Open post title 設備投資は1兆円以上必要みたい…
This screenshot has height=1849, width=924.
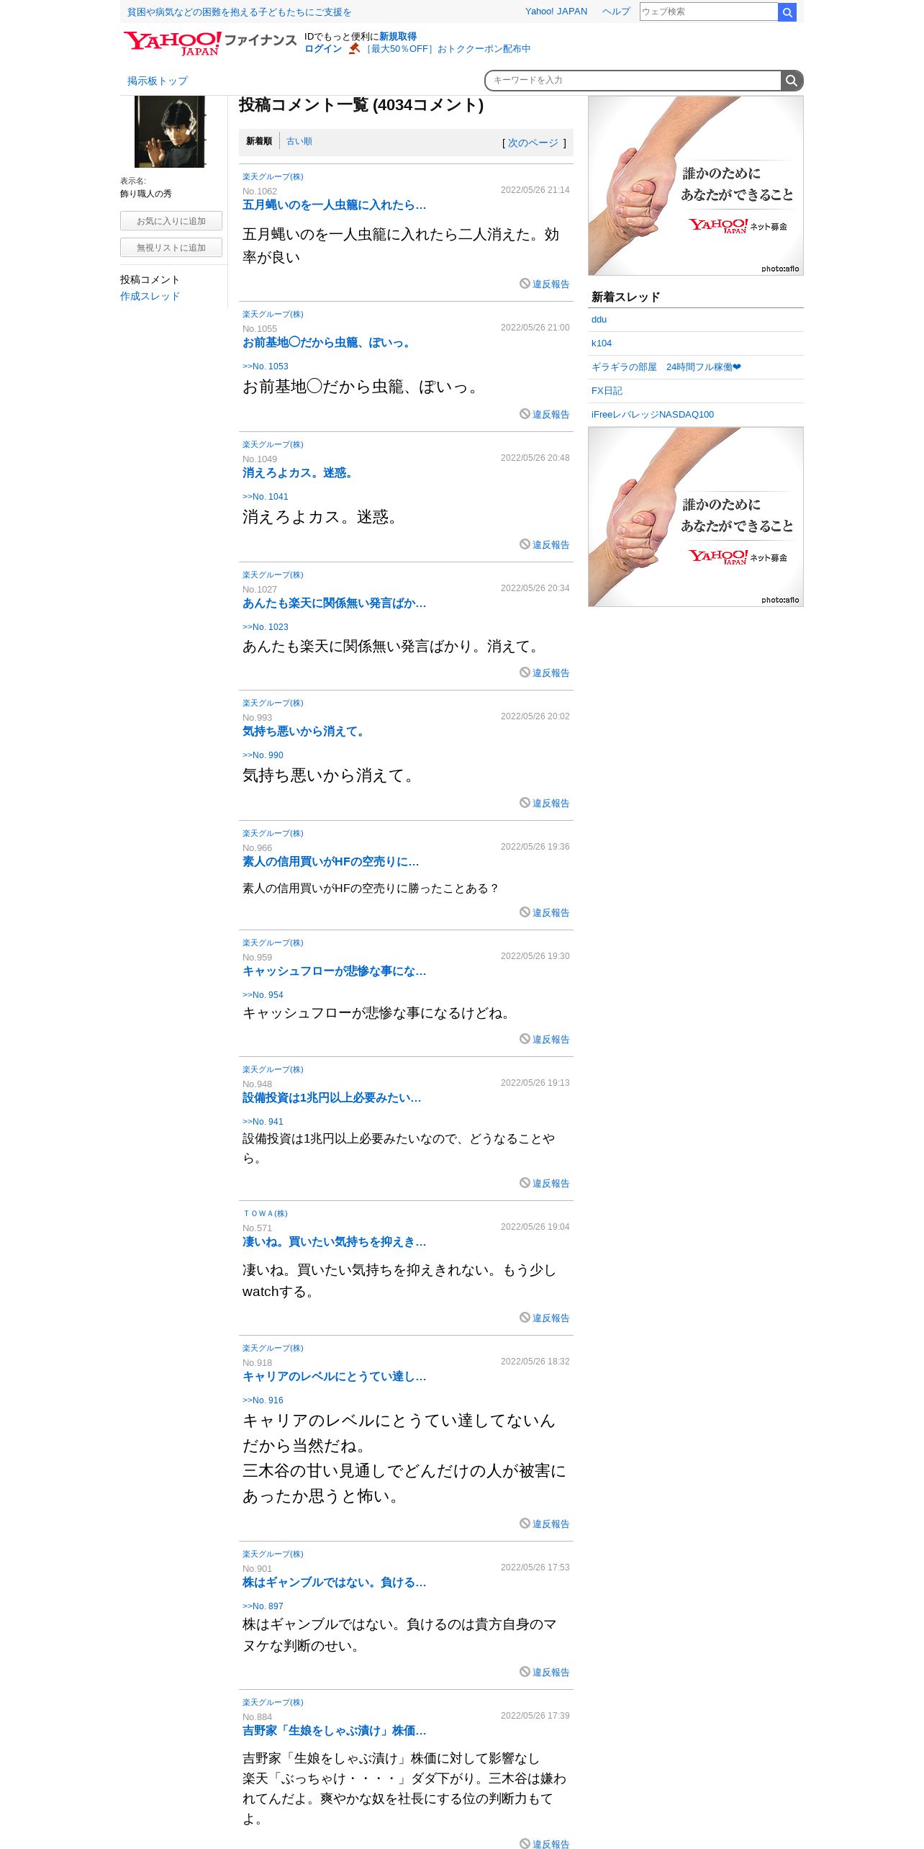click(332, 1098)
